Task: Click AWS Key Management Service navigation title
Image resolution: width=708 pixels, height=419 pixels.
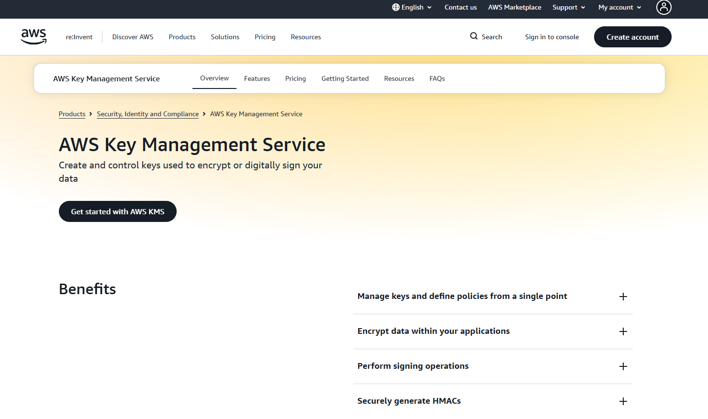Action: 106,78
